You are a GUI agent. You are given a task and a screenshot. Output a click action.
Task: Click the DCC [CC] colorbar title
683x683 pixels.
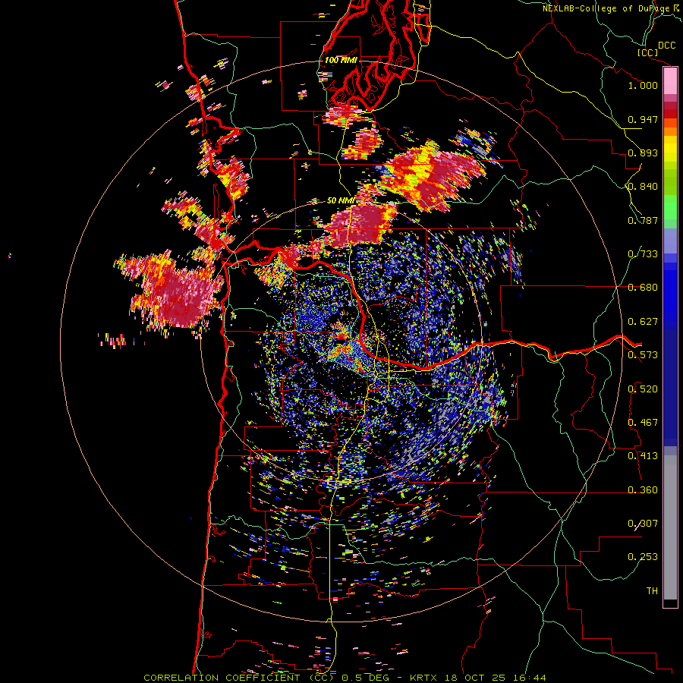tap(656, 49)
